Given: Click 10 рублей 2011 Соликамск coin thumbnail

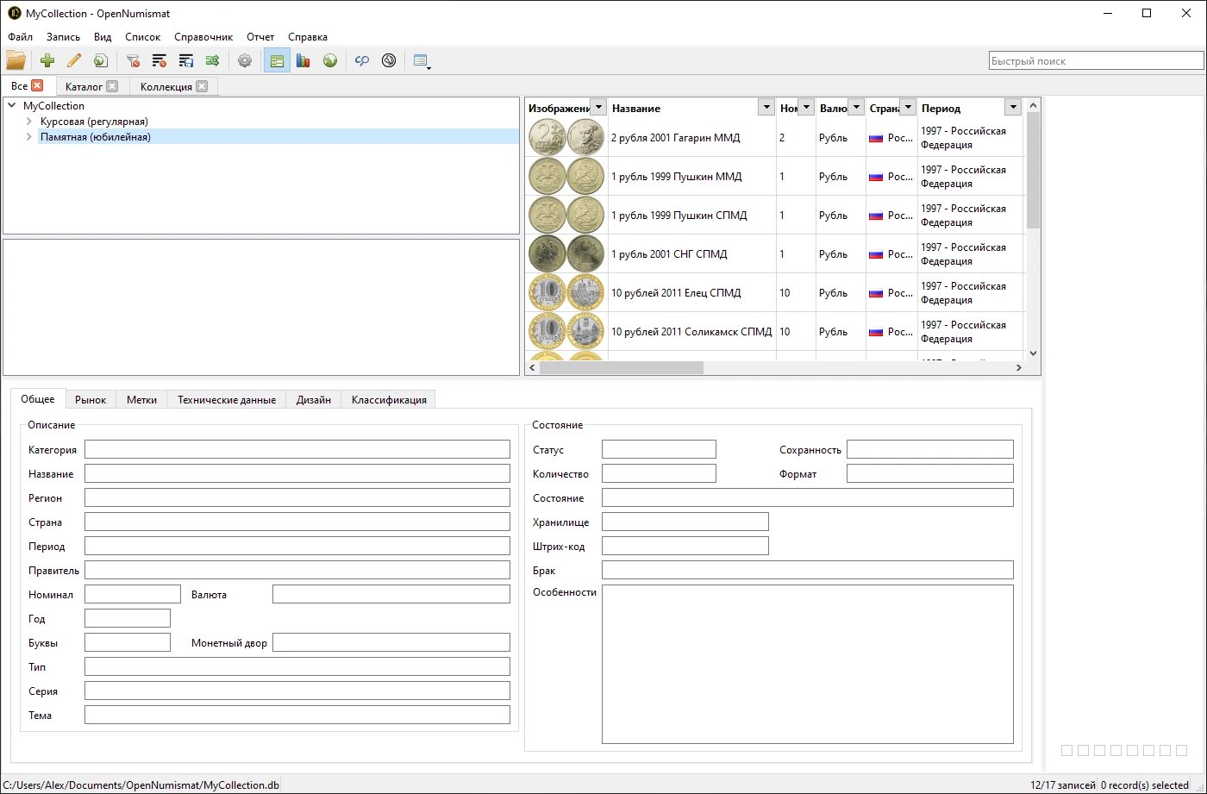Looking at the screenshot, I should click(x=566, y=332).
